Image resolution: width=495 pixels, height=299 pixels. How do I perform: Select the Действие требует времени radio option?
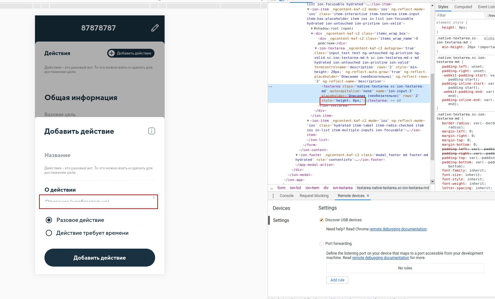49,233
